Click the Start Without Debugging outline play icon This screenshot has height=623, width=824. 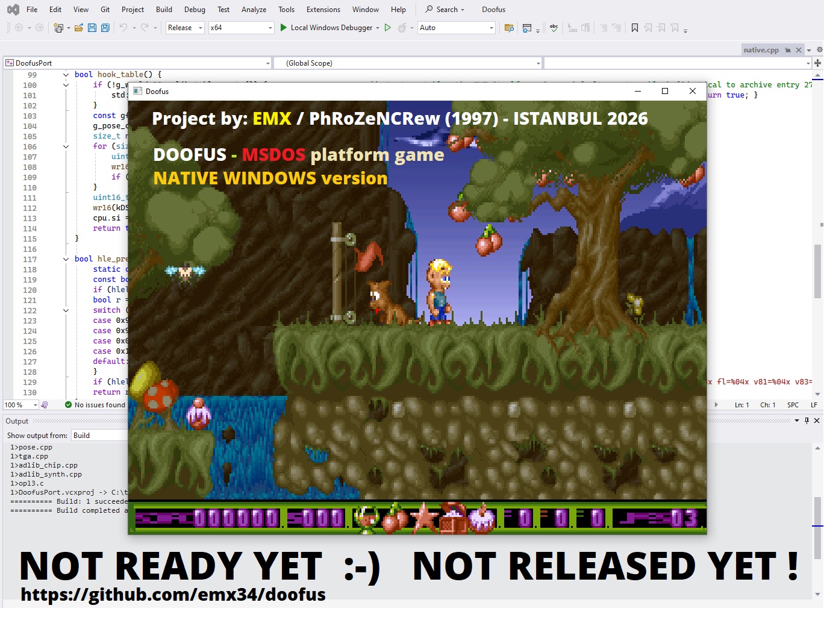click(388, 28)
